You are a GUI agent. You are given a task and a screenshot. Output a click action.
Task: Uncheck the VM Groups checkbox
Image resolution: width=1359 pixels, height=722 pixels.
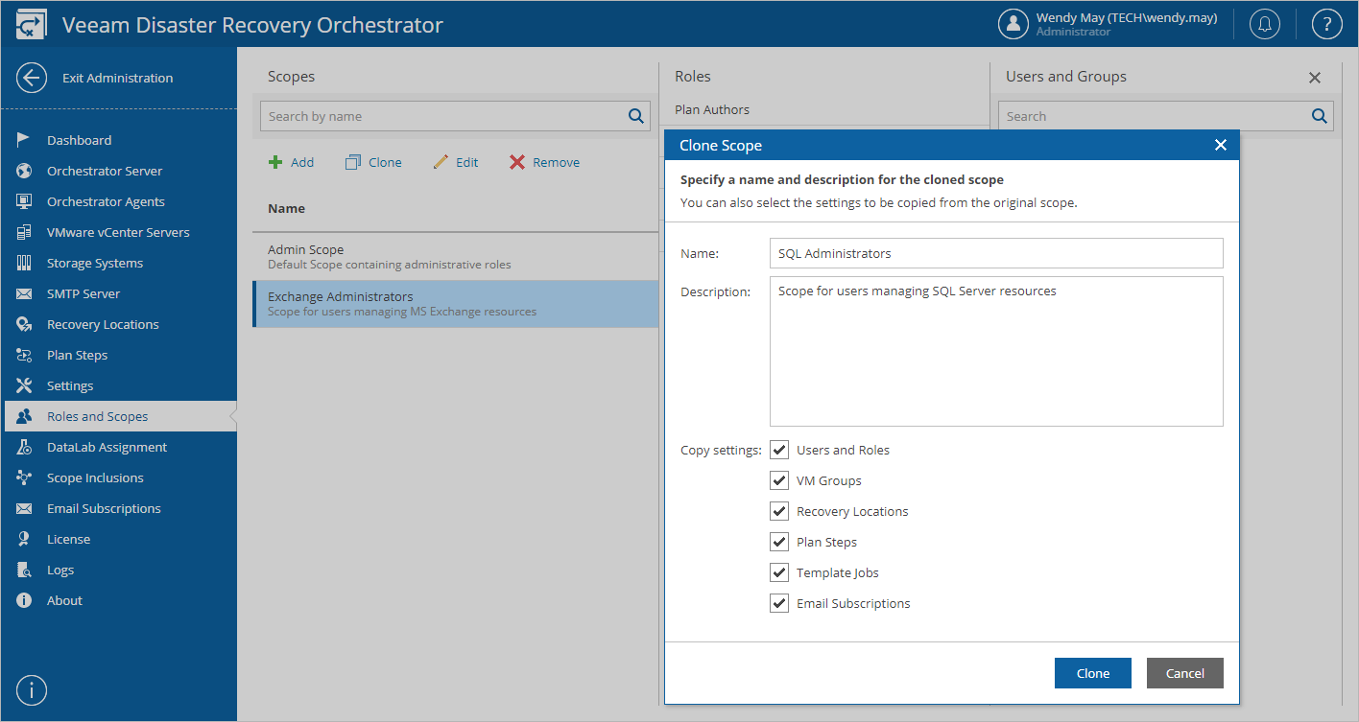779,480
